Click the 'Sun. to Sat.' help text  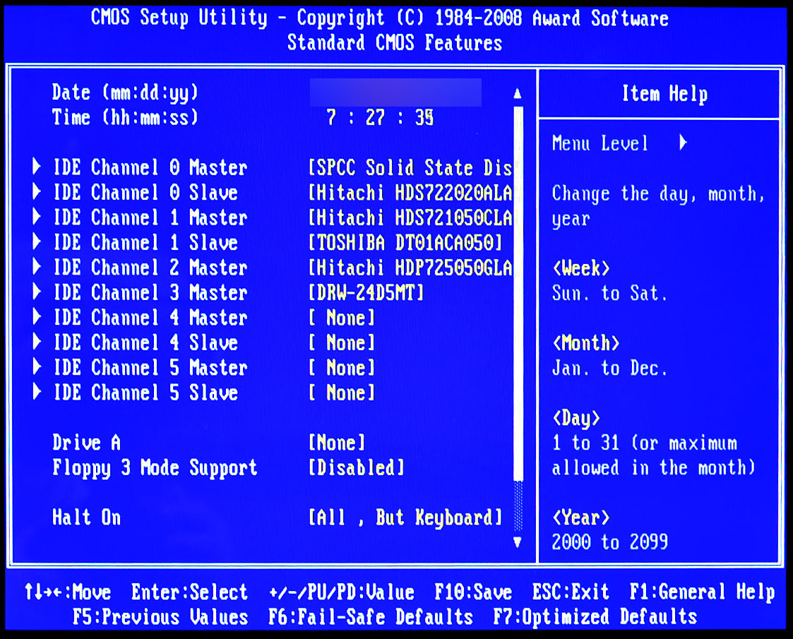click(609, 293)
